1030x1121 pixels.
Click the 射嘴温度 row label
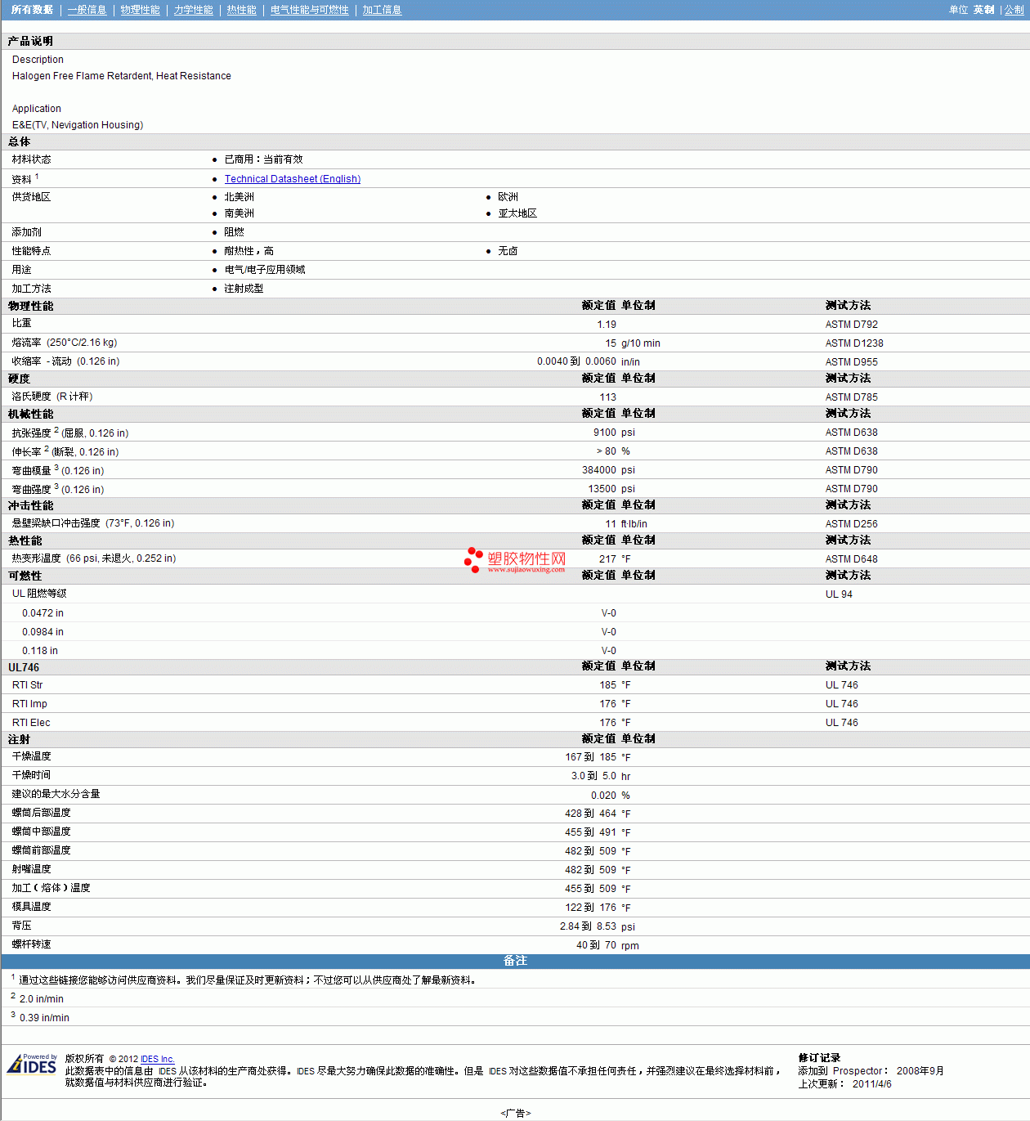click(x=31, y=869)
